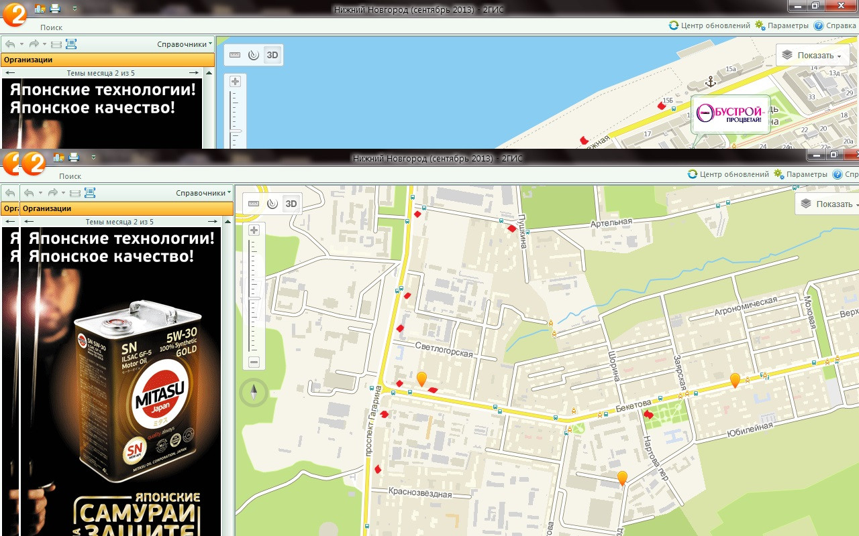859x536 pixels.
Task: Click city buildings icon in lower window title bar
Action: coord(58,157)
